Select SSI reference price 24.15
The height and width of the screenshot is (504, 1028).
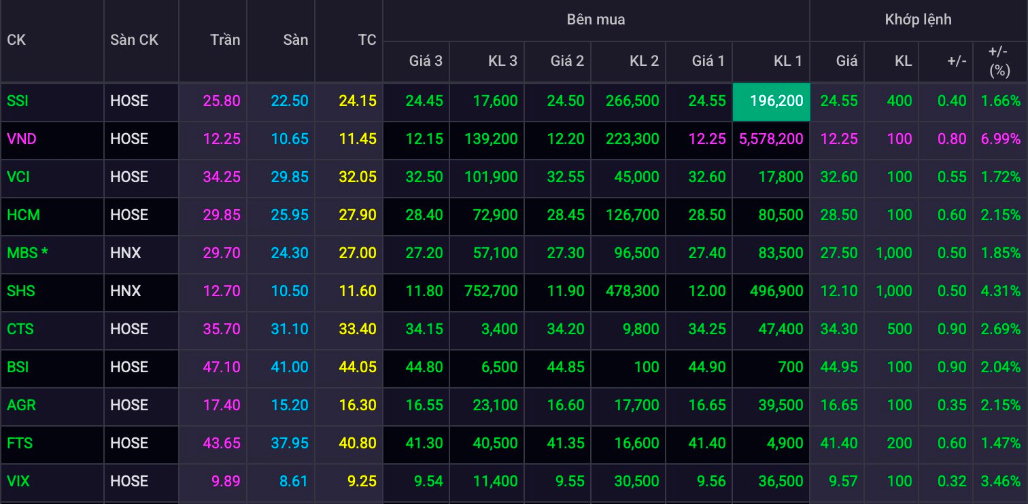358,101
